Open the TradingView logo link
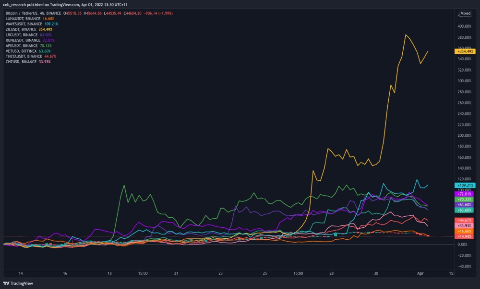480x289 pixels. click(18, 283)
